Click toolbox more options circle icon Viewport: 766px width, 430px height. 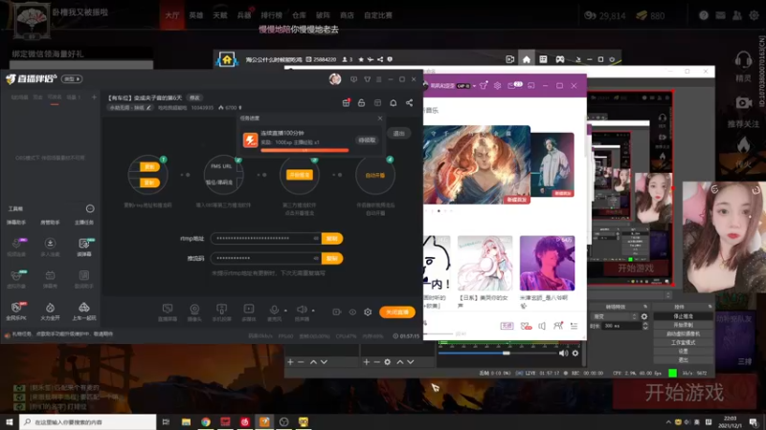(90, 208)
